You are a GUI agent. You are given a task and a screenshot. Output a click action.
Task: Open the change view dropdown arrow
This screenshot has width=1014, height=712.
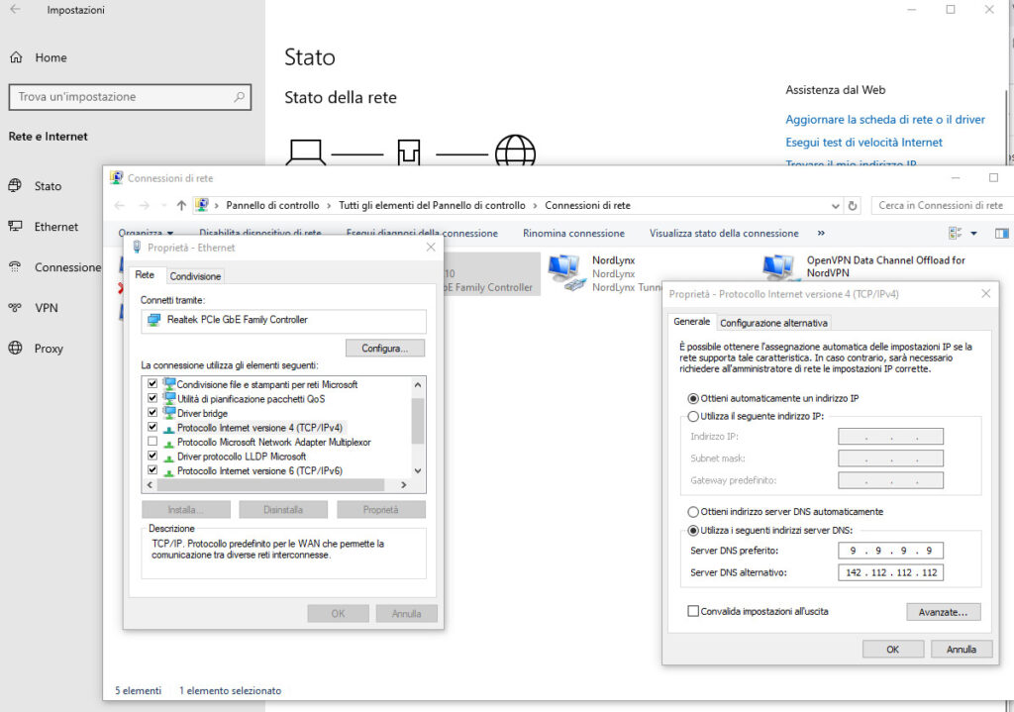pos(973,234)
